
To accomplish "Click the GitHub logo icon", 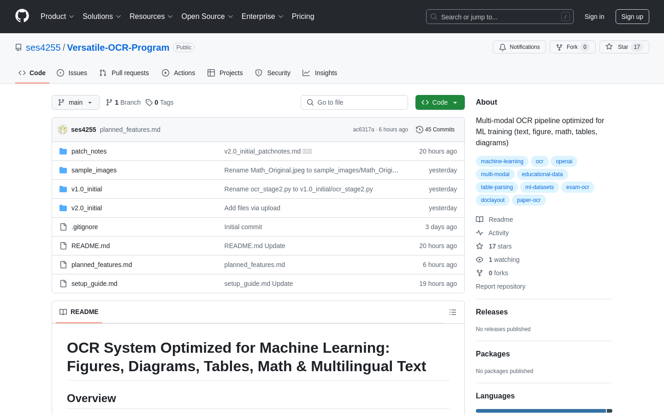I will point(22,16).
